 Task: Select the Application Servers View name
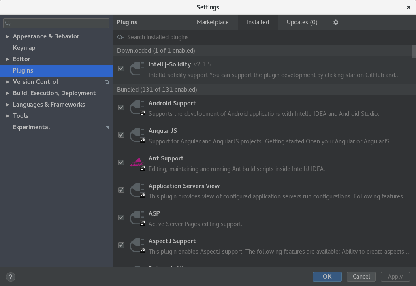coord(184,186)
